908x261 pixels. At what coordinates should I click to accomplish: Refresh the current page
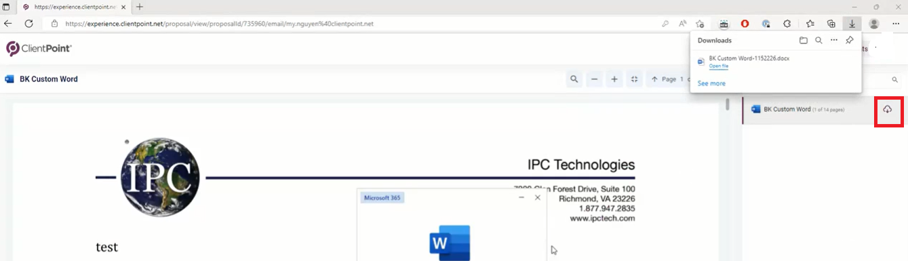pos(29,23)
